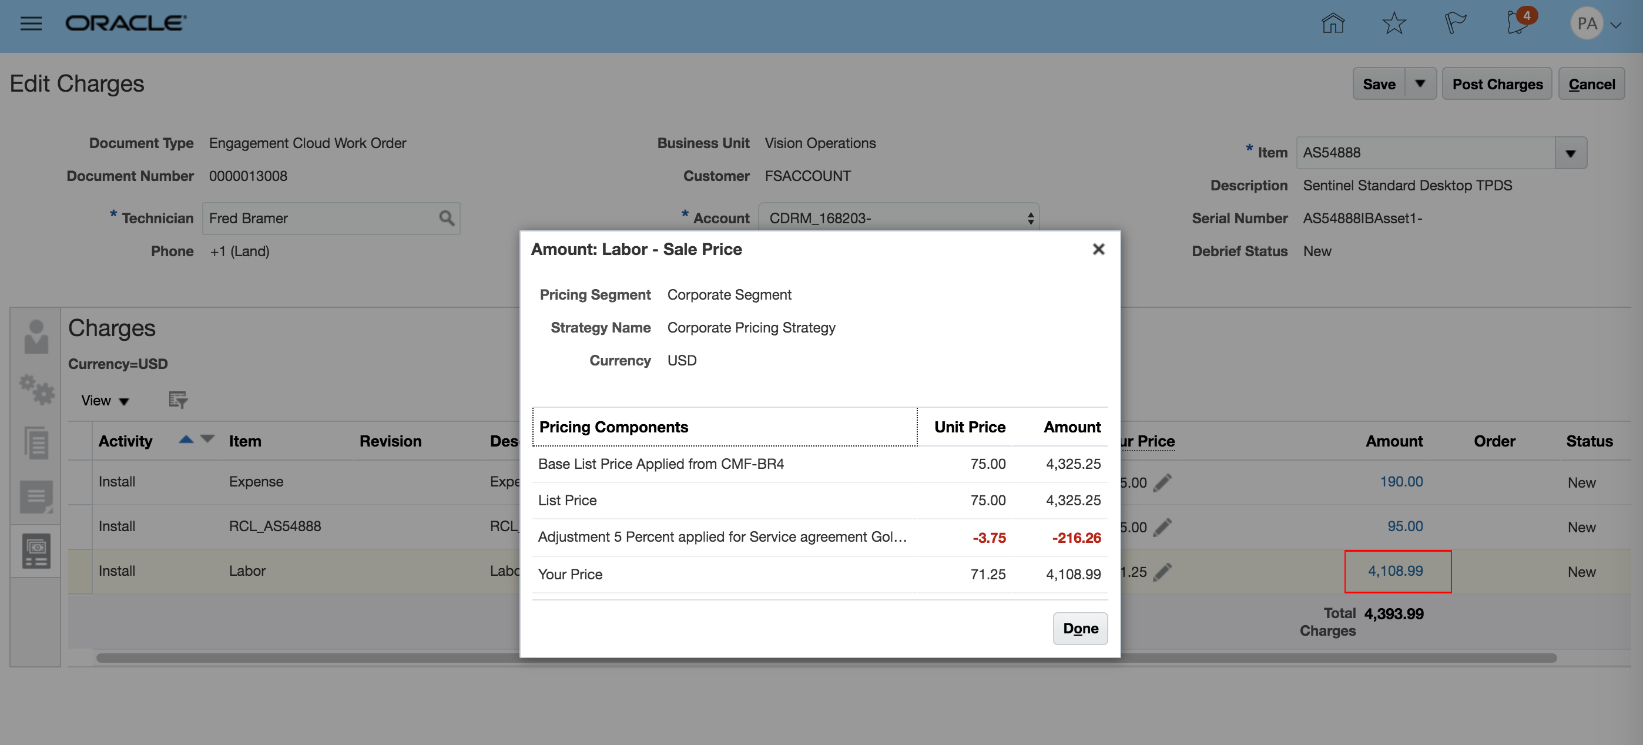The width and height of the screenshot is (1643, 745).
Task: Open the hamburger navigation menu
Action: point(31,24)
